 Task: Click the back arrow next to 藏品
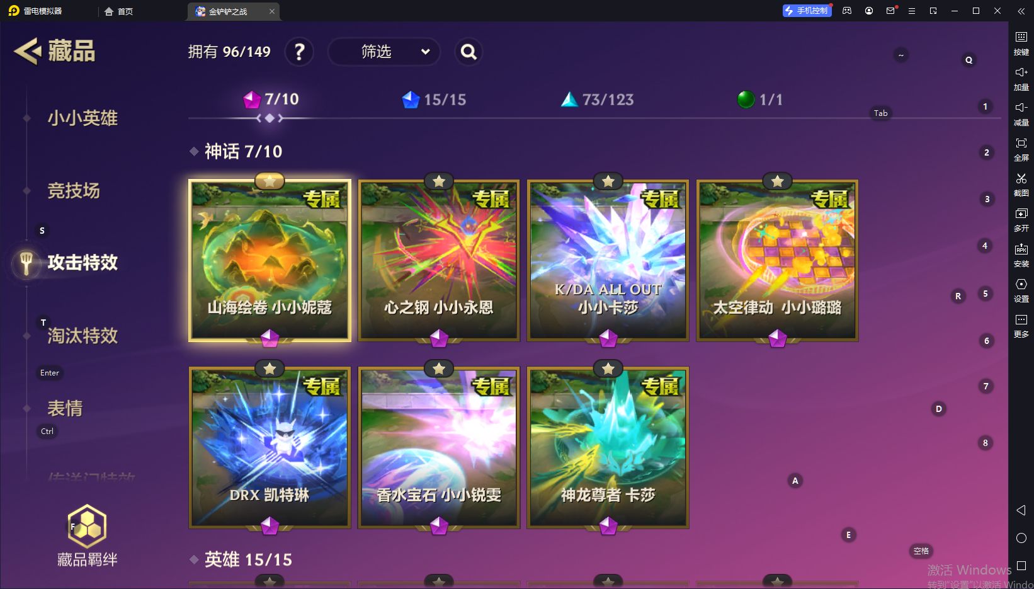click(28, 51)
